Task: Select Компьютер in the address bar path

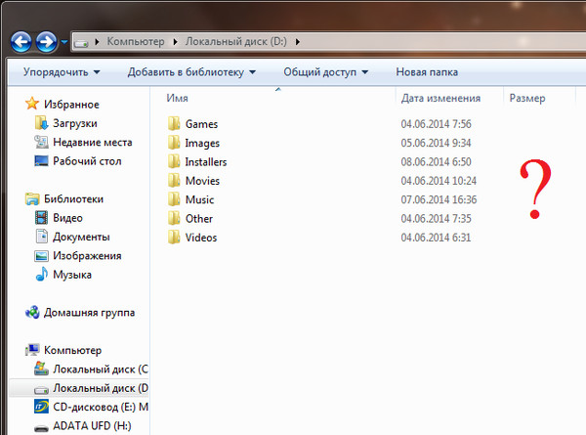Action: click(136, 41)
